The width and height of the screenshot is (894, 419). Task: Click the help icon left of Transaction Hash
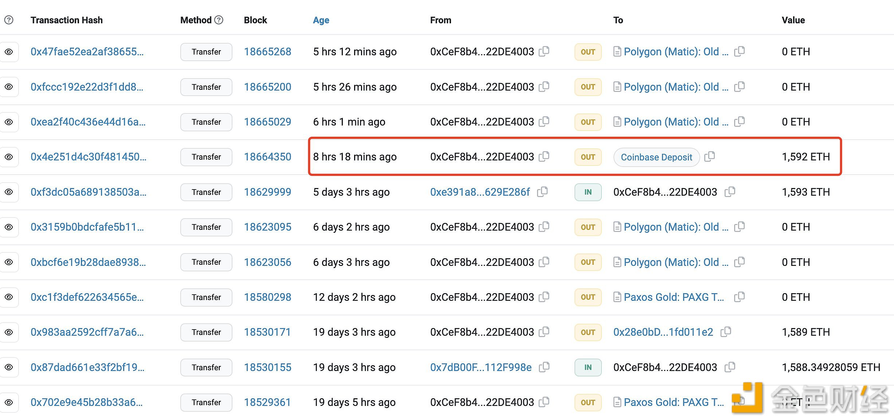click(x=9, y=20)
